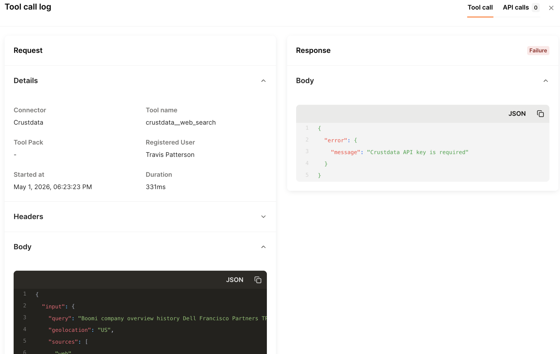Viewport: 560px width, 354px height.
Task: Click the "input" key in request body
Action: point(53,307)
